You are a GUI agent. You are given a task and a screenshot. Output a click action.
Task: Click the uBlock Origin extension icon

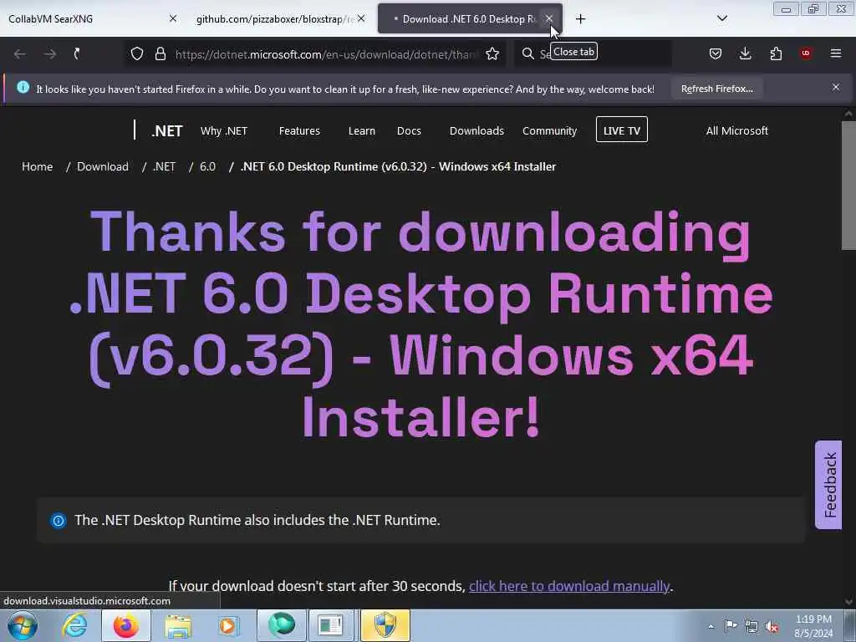tap(806, 53)
